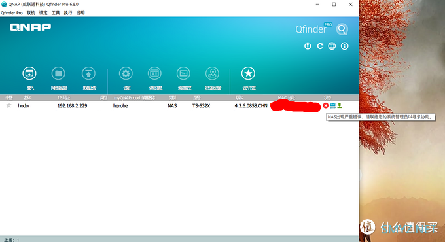Screen dimensions: 445x242
Task: Open the device details toolbar icon
Action: pyautogui.click(x=154, y=73)
